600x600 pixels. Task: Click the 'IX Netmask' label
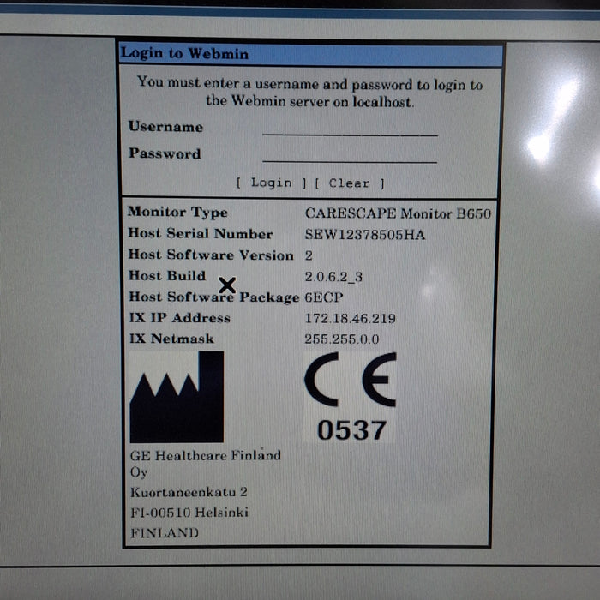click(171, 339)
